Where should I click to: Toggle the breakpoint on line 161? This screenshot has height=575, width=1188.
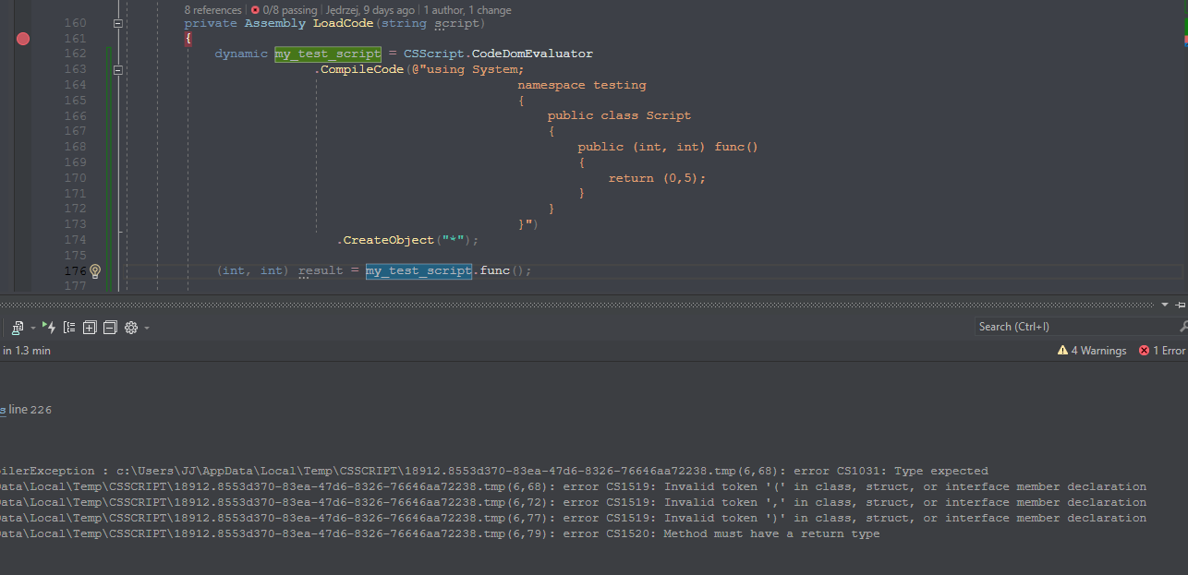click(22, 39)
